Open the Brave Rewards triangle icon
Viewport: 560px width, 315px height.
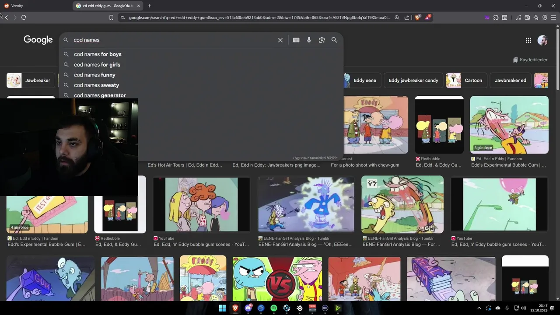click(x=428, y=17)
